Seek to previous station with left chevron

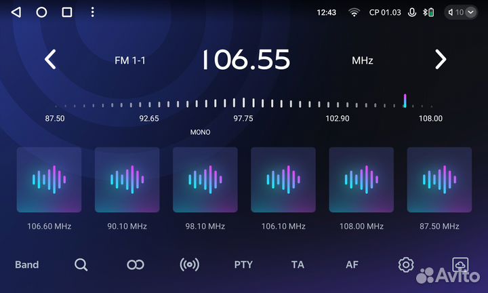(x=49, y=60)
